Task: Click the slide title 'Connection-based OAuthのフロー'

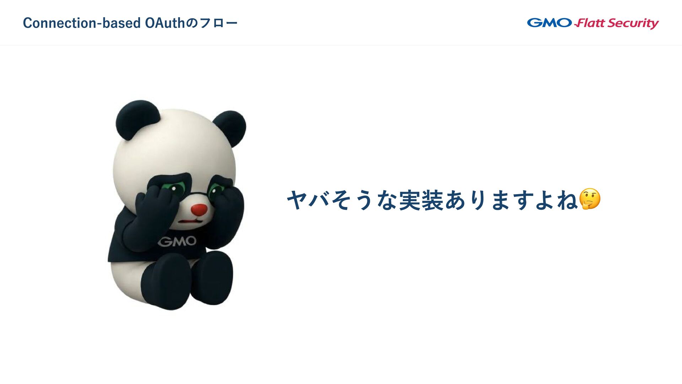Action: pos(130,23)
